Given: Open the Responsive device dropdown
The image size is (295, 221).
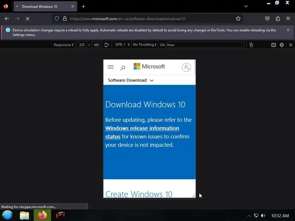Looking at the screenshot, I should click(x=63, y=45).
